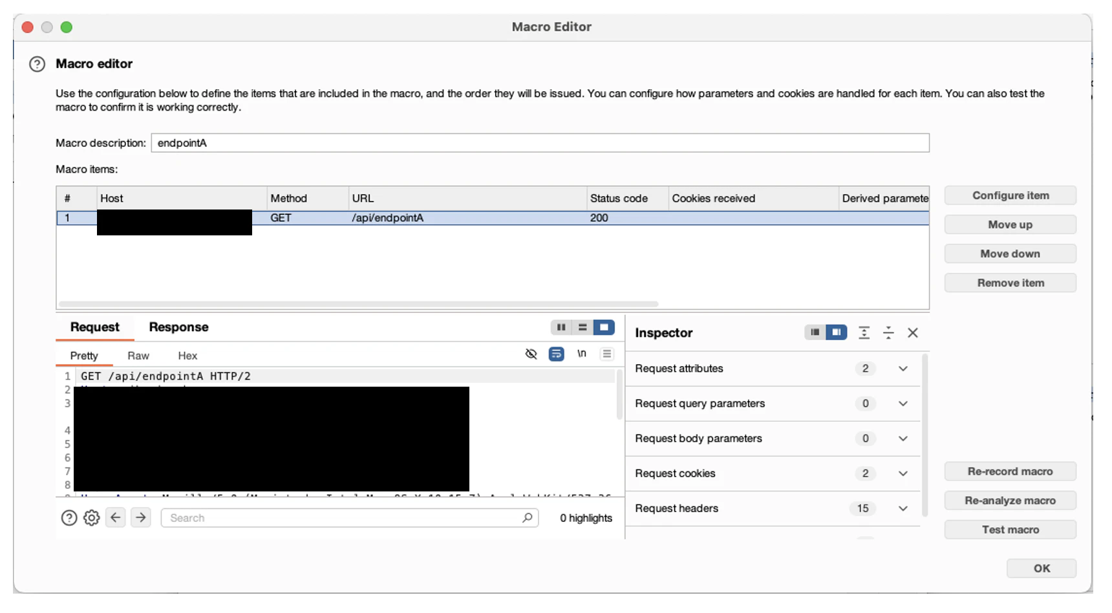This screenshot has width=1112, height=613.
Task: Run Test macro
Action: [1010, 530]
